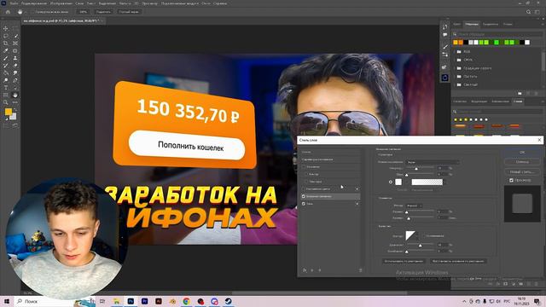The image size is (546, 307).
Task: Select the Eyedropper tool
Action: point(6,51)
